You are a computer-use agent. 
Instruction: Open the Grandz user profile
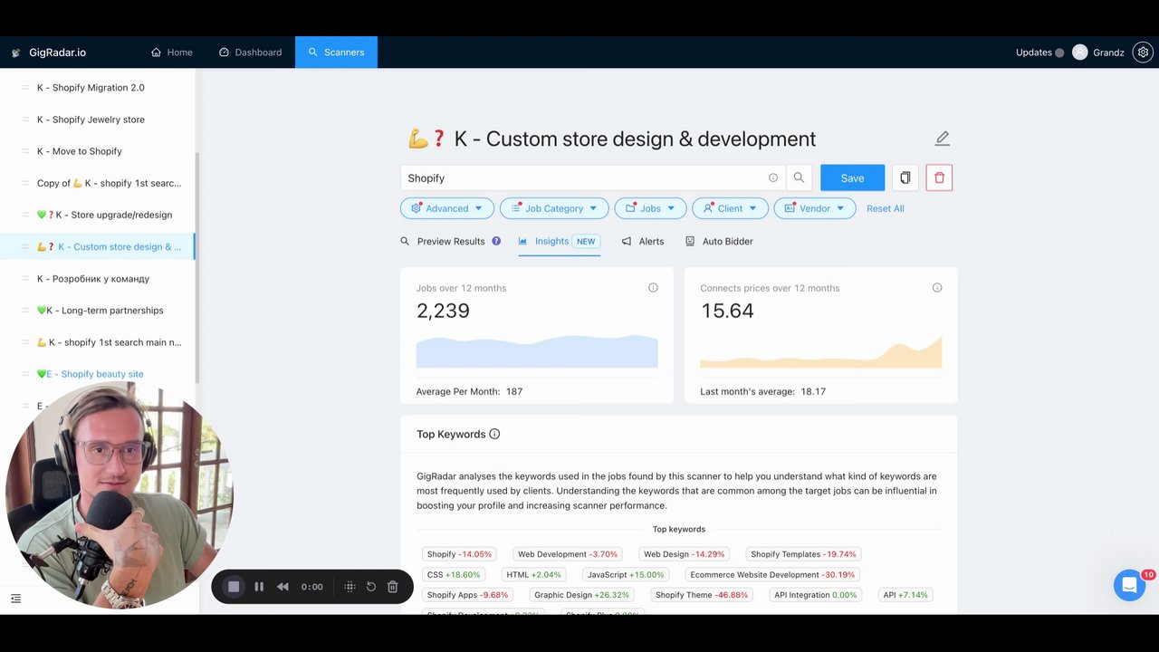(x=1098, y=53)
